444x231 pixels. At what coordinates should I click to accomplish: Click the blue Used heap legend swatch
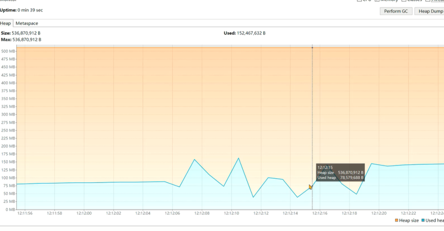pyautogui.click(x=423, y=221)
